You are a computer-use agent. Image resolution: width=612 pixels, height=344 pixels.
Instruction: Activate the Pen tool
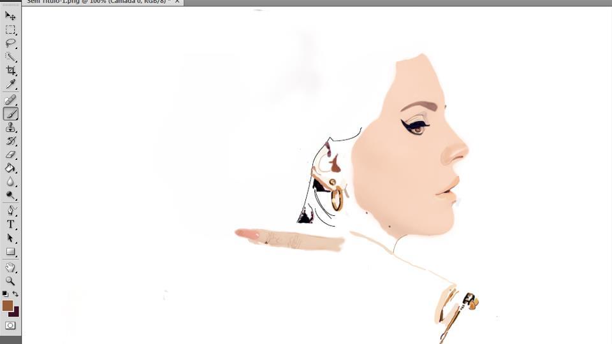pos(10,210)
